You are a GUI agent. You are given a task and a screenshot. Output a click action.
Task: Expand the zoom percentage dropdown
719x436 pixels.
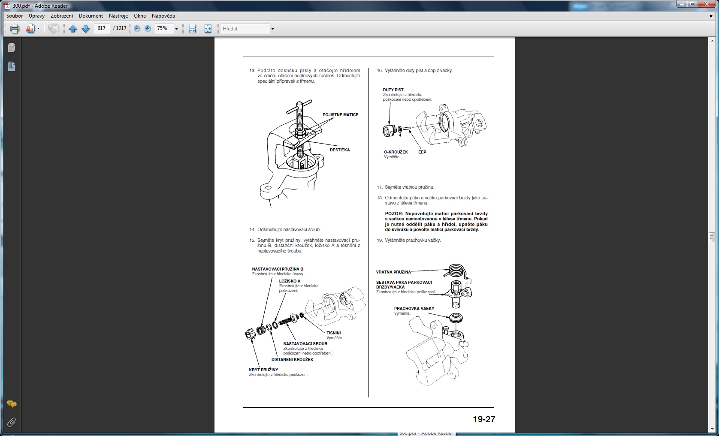click(x=176, y=29)
